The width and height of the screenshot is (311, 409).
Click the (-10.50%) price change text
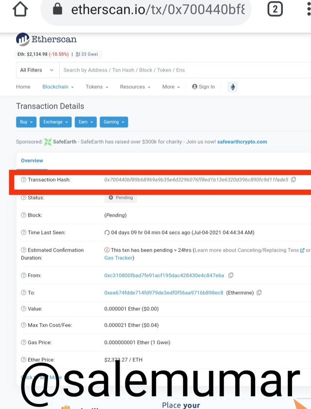59,54
